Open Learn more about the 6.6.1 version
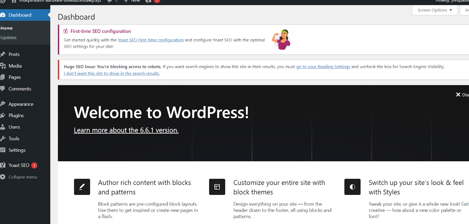469x224 pixels. (126, 130)
